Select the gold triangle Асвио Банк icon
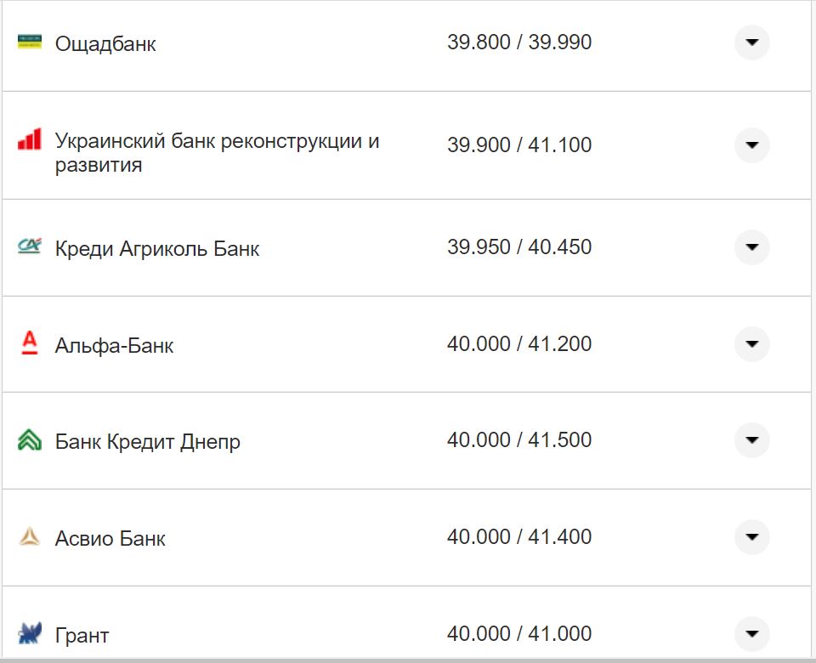The height and width of the screenshot is (663, 816). (28, 537)
